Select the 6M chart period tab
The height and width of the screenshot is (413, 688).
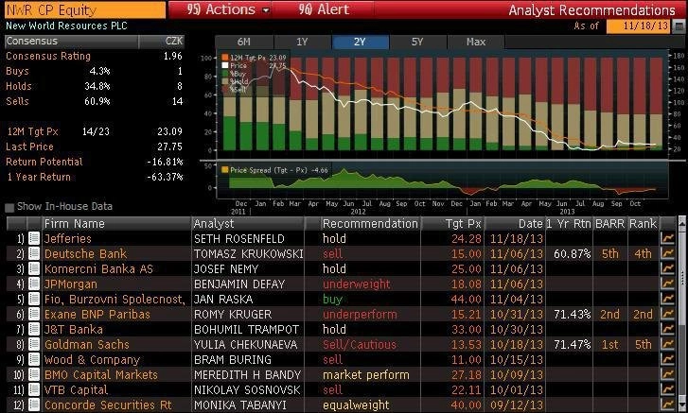(244, 42)
